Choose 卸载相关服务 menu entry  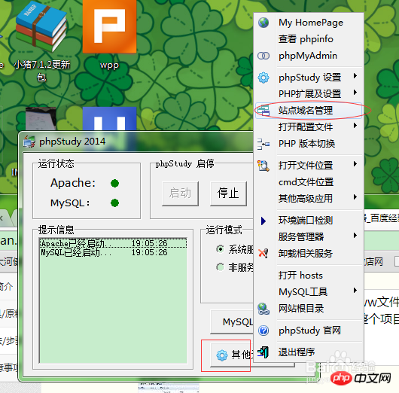click(x=309, y=254)
